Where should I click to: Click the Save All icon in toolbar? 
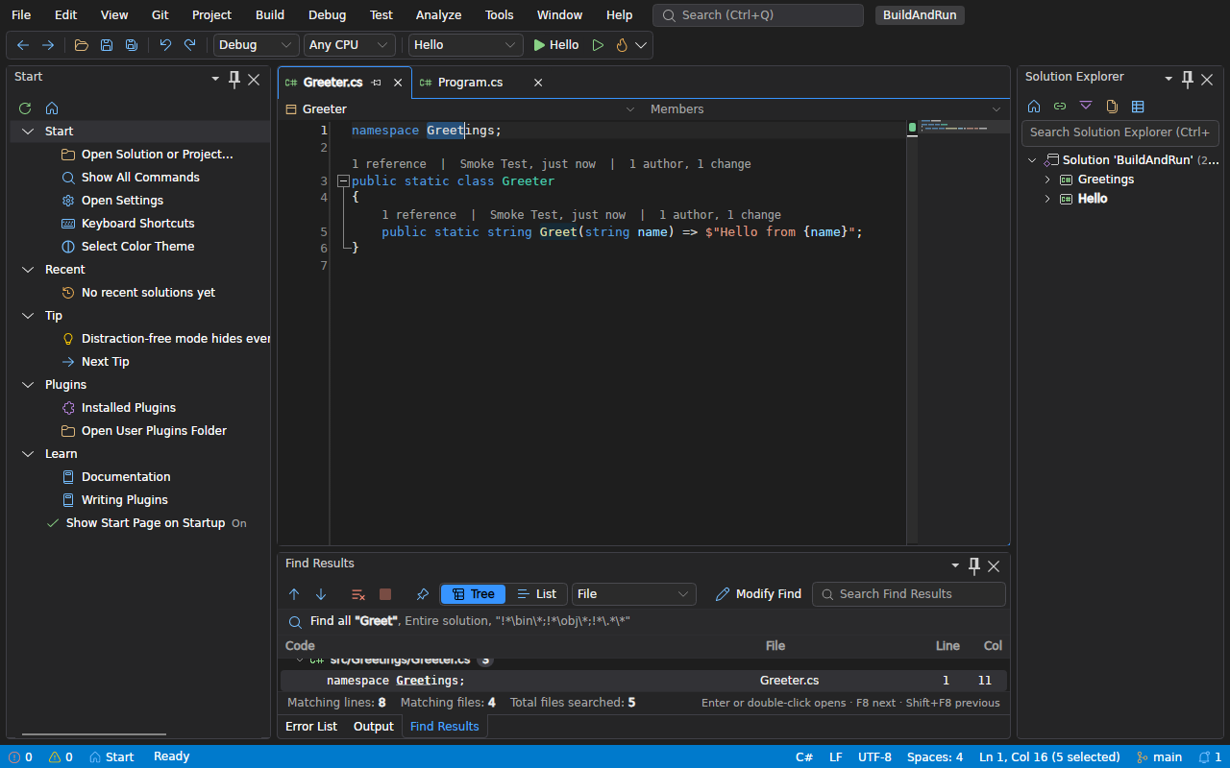tap(132, 45)
